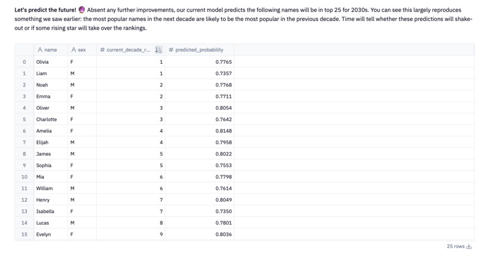The image size is (481, 257).
Task: Click row index 10
Action: [24, 177]
